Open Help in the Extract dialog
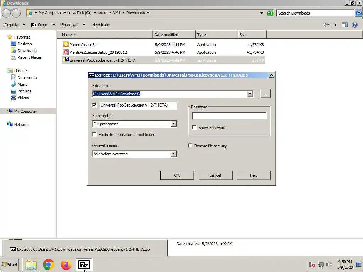 click(253, 175)
